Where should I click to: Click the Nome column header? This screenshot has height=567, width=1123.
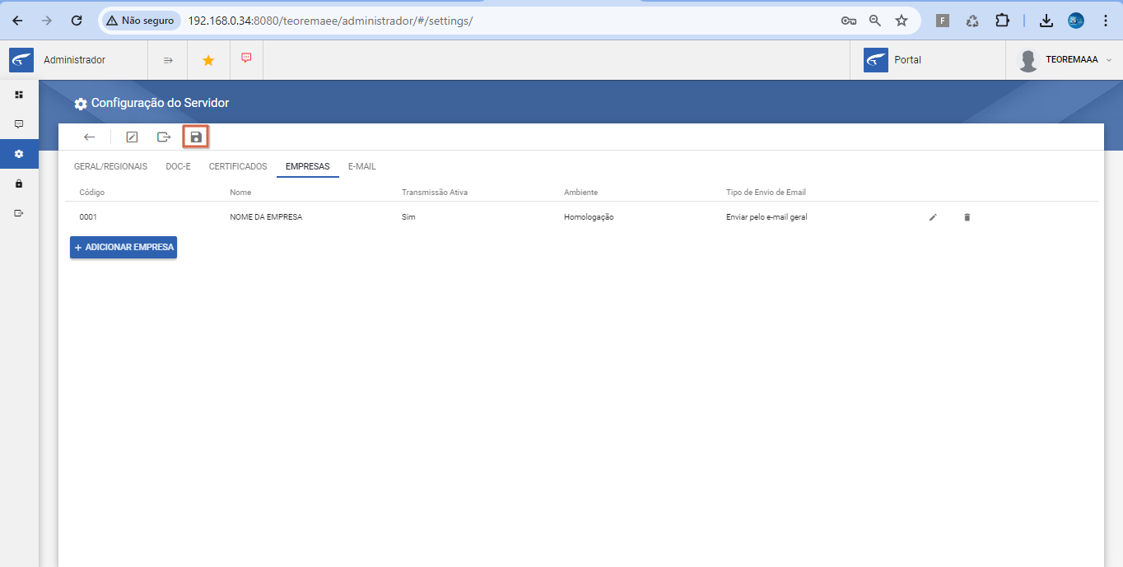(x=240, y=193)
